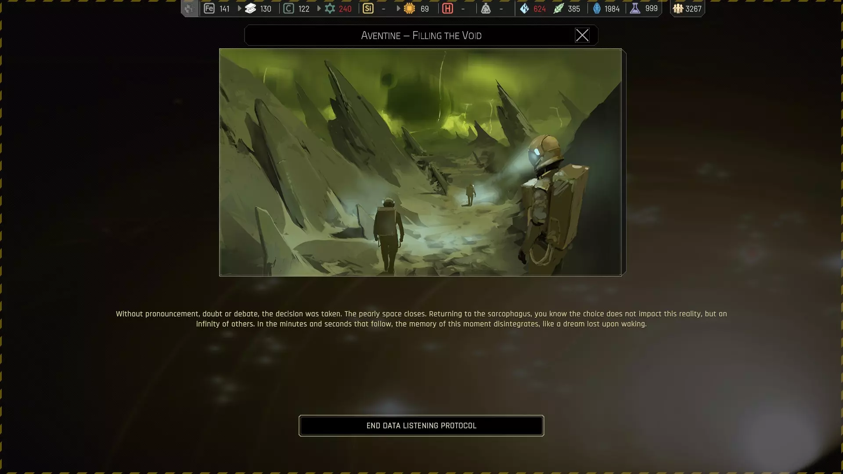Image resolution: width=843 pixels, height=474 pixels.
Task: Click the green gear components icon
Action: coord(330,8)
